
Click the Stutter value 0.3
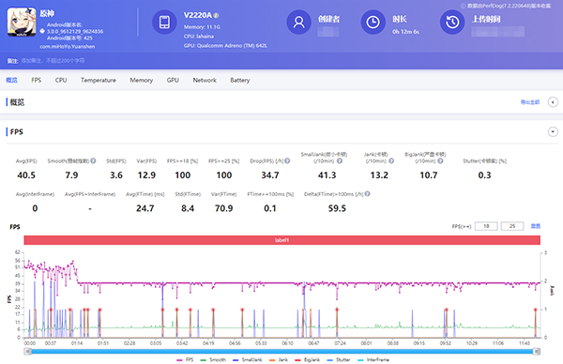484,175
